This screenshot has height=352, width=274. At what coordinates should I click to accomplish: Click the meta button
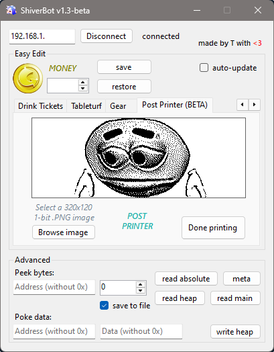242,279
